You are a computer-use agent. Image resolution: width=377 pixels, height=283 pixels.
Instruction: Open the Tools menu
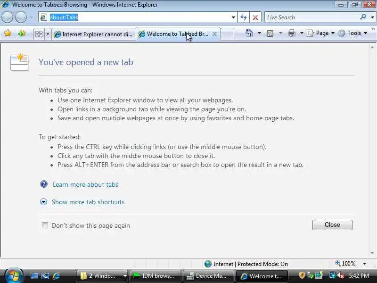[x=352, y=33]
